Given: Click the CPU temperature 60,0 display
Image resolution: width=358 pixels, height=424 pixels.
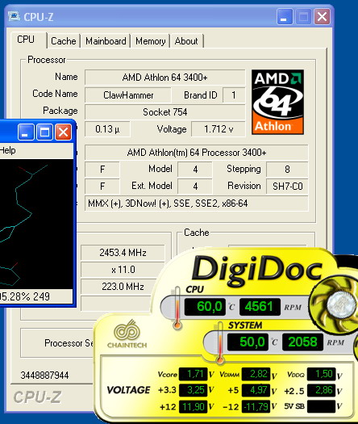Looking at the screenshot, I should [205, 307].
